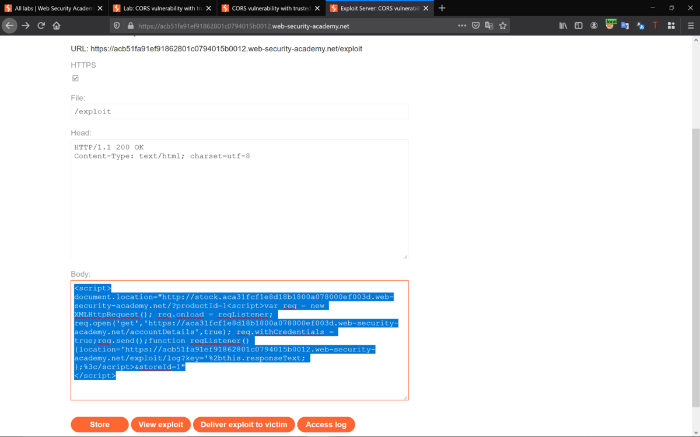This screenshot has width=700, height=437.
Task: Click the Content-Type header line in Head
Action: tap(162, 156)
